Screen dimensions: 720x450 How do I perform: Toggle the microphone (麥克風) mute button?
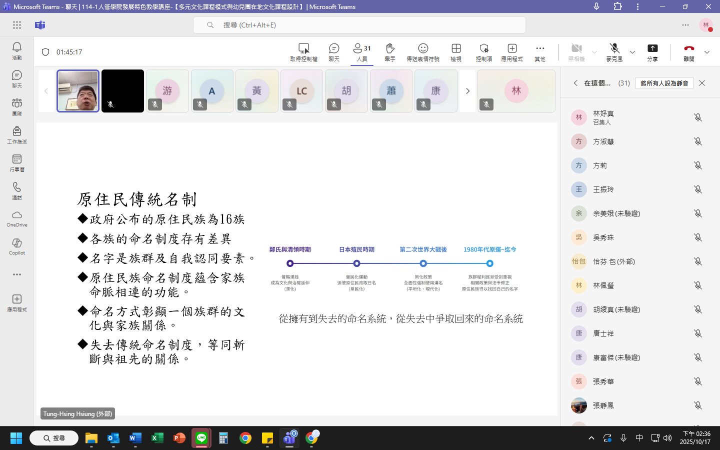coord(614,51)
